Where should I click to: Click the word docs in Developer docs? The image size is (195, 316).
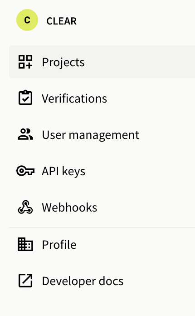coord(111,281)
